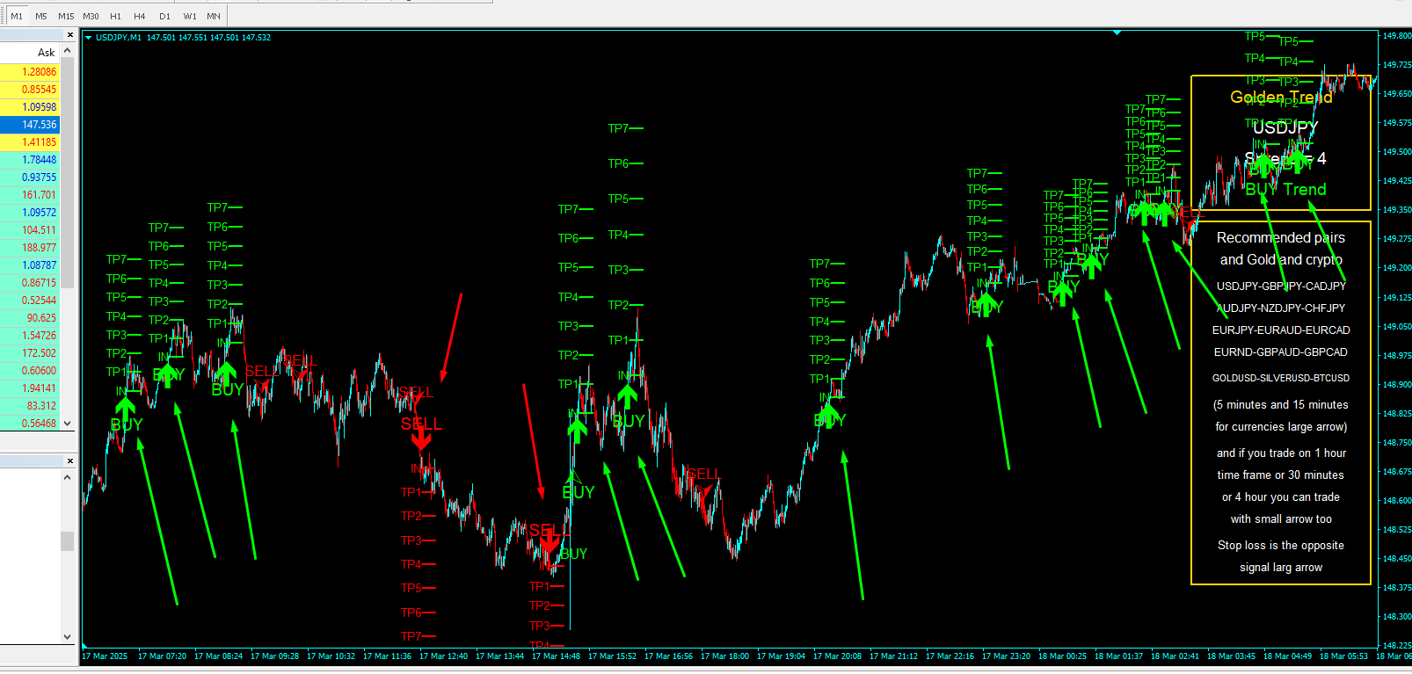This screenshot has width=1412, height=674.
Task: Select the Ask row 0.56468
Action: (x=30, y=424)
